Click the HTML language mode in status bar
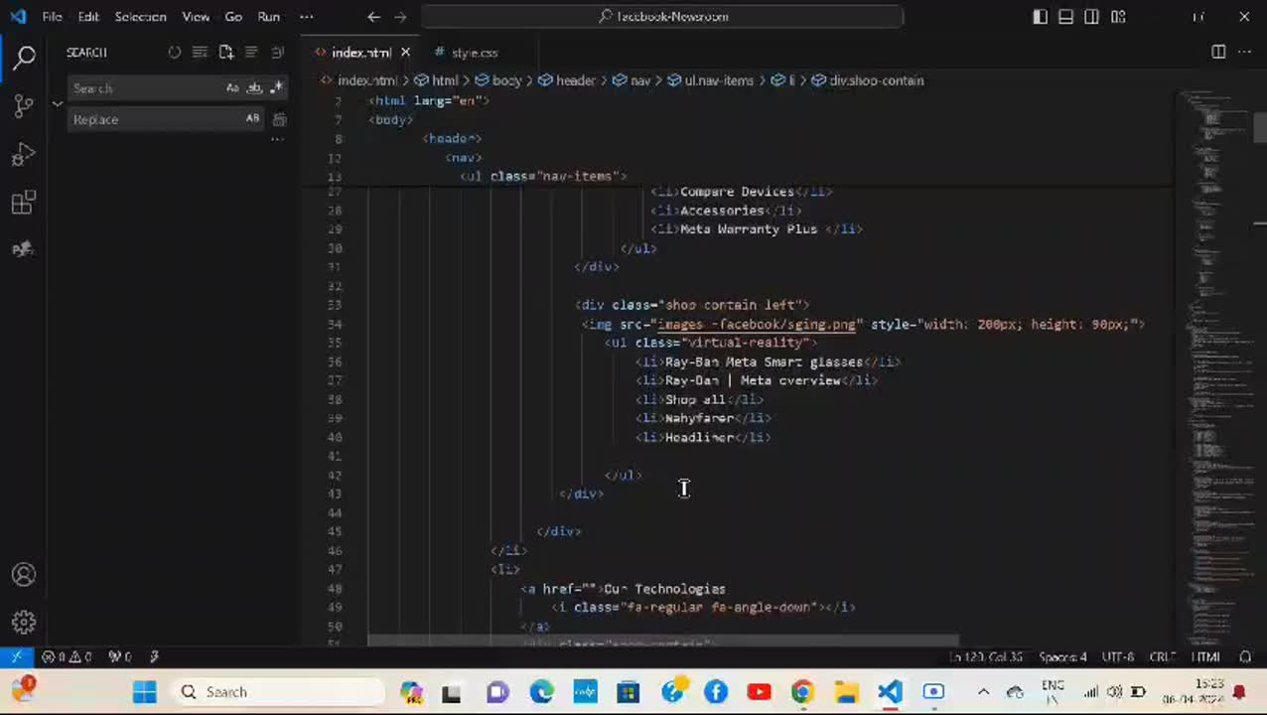The width and height of the screenshot is (1267, 715). 1205,657
